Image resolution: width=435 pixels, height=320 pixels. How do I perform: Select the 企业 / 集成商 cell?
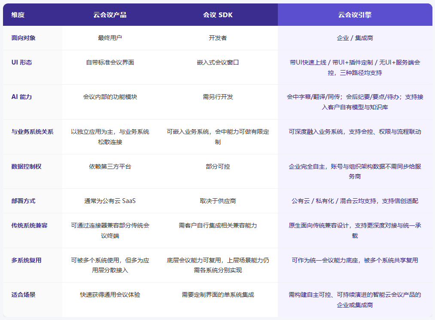(356, 38)
